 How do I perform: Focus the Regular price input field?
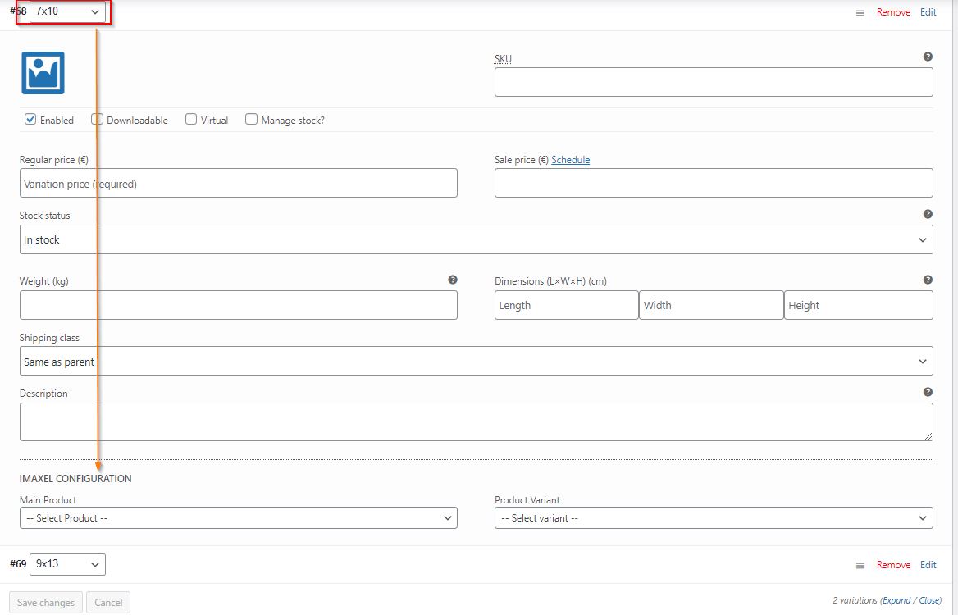tap(239, 183)
